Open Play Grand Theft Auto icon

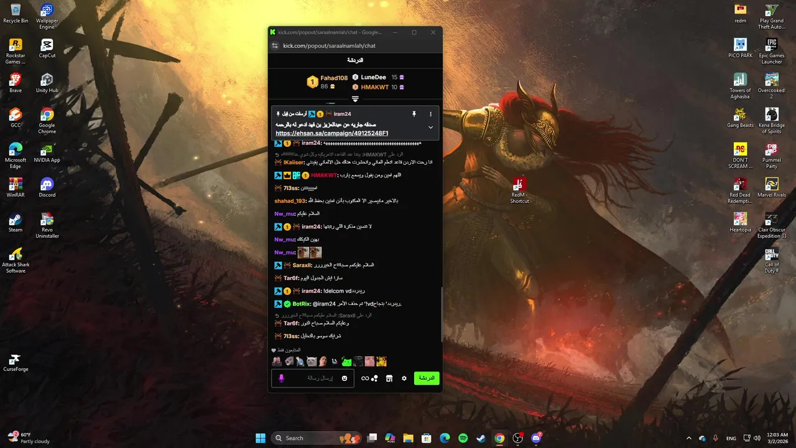pos(772,16)
